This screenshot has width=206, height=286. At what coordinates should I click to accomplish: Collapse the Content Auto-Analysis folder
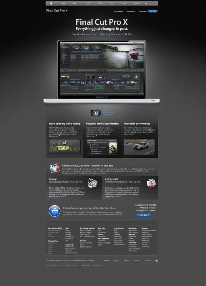(x=89, y=147)
